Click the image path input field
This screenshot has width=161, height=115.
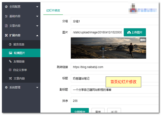96,32
